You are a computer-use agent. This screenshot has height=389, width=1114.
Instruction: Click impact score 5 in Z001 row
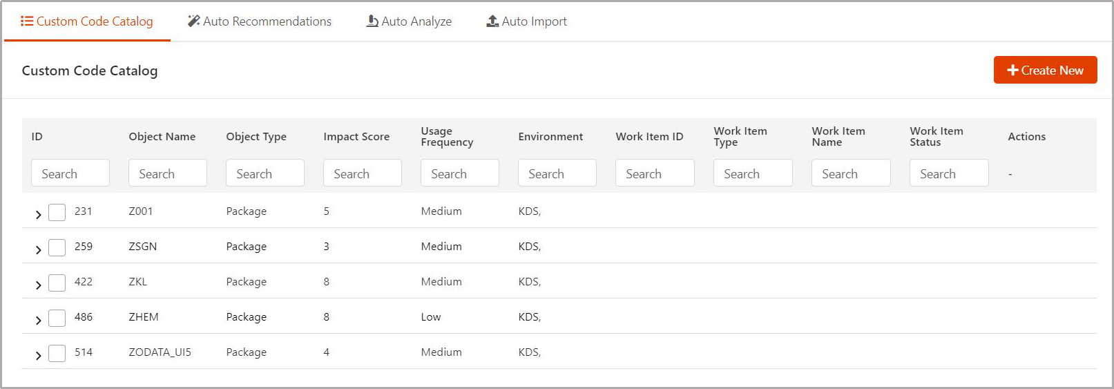[327, 211]
